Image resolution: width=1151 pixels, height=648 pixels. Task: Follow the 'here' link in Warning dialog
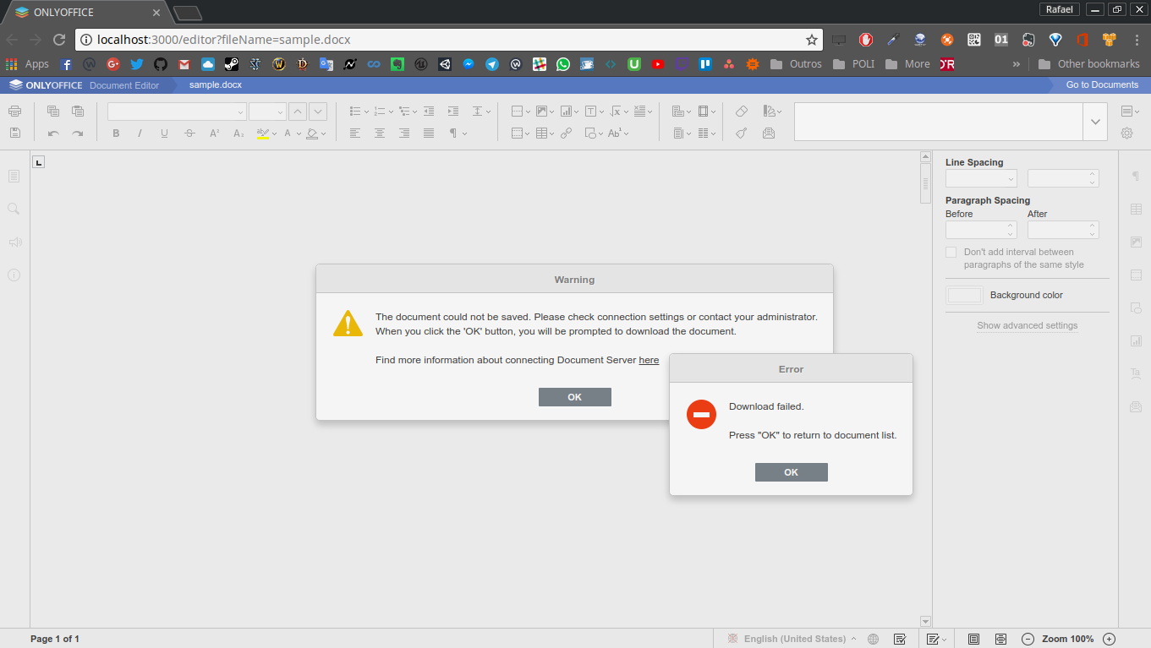(649, 360)
